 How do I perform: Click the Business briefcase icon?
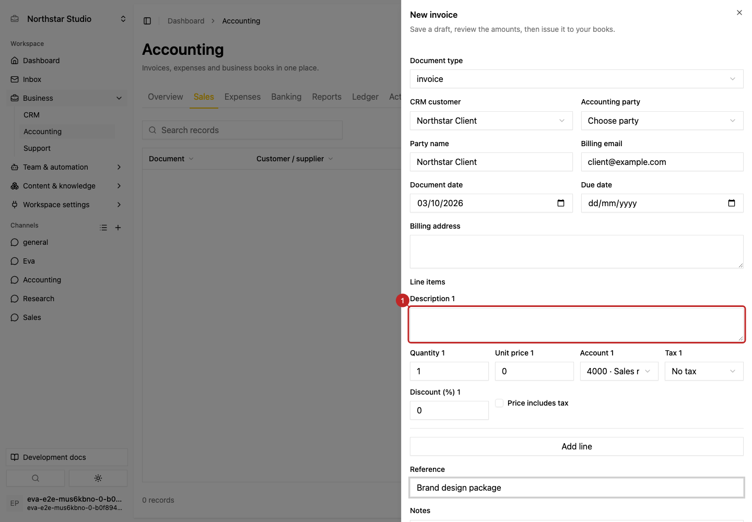click(x=15, y=98)
